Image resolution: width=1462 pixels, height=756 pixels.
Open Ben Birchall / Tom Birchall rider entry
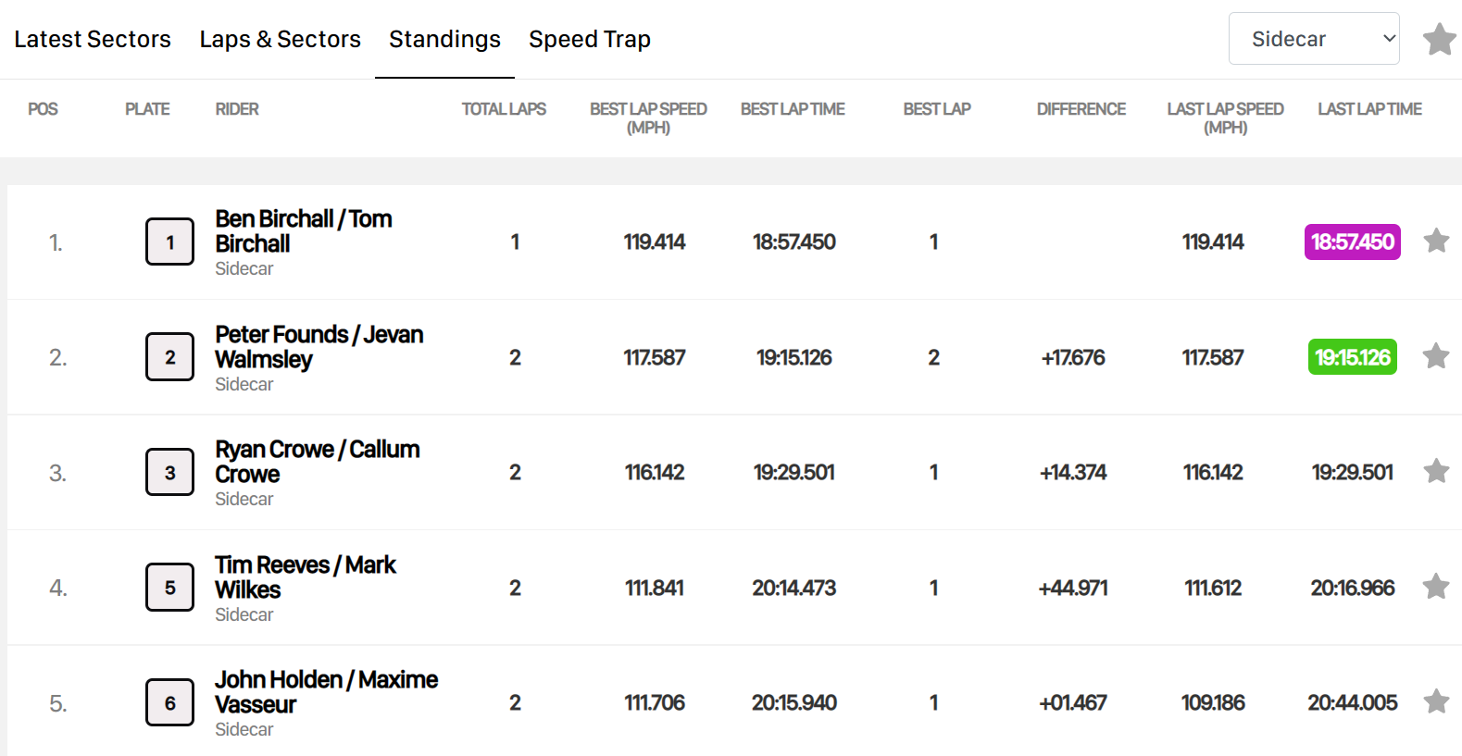click(x=304, y=231)
